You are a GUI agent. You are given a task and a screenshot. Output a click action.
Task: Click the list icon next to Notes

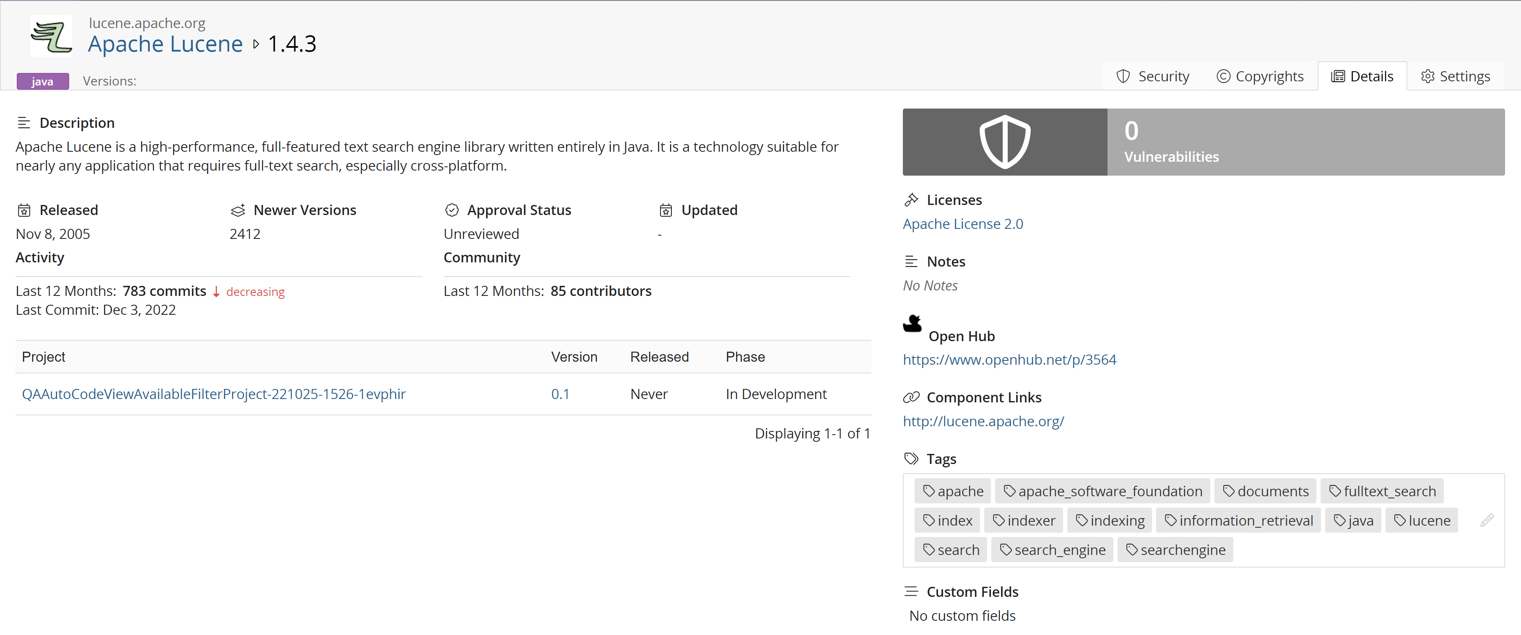point(911,261)
